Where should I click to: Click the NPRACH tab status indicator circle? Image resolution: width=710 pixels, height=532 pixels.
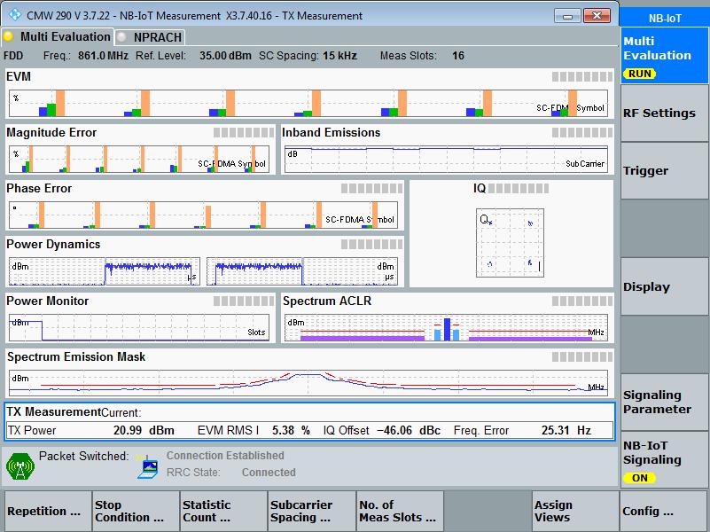[122, 37]
